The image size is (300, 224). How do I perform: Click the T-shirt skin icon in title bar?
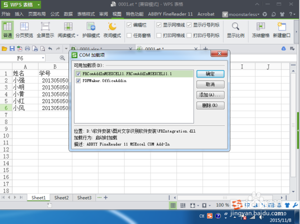[x=282, y=14]
